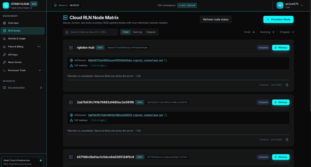Screen dimensions: 311x167
Task: Click stopped status badge on 2ab7b63fc741 node
Action: (x=263, y=102)
